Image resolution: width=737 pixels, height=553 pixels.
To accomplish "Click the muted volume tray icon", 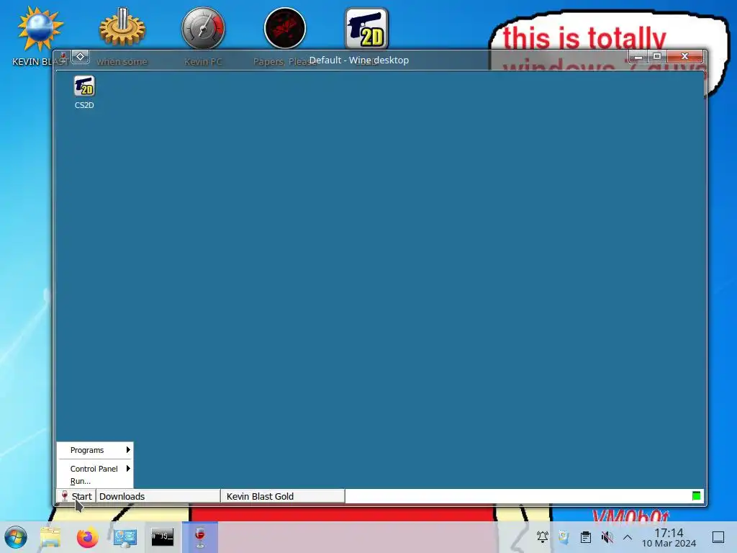I will click(x=607, y=536).
